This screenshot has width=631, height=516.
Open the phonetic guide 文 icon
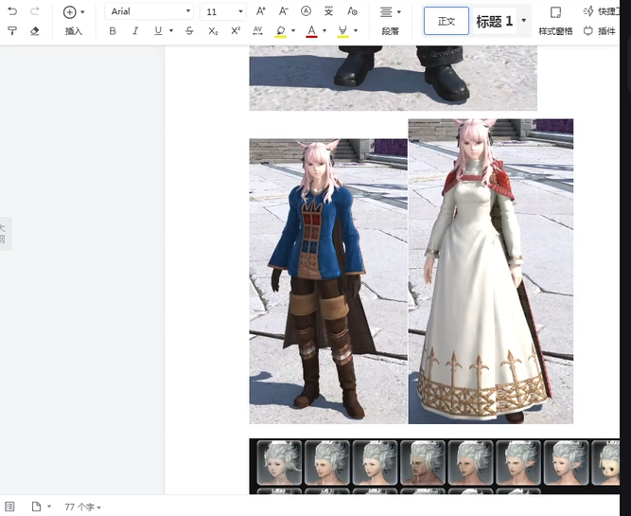click(x=329, y=11)
